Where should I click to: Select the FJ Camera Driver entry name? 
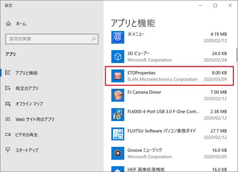click(144, 92)
